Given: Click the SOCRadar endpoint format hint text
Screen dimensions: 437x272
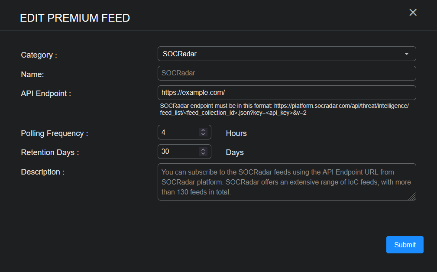Looking at the screenshot, I should [x=284, y=109].
